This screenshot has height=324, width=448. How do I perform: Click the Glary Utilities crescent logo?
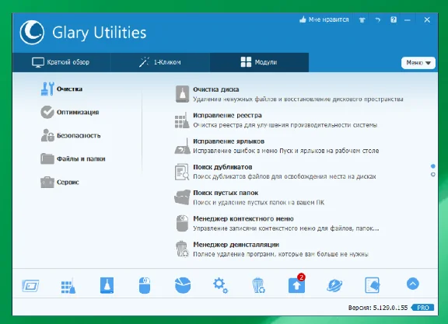point(32,33)
